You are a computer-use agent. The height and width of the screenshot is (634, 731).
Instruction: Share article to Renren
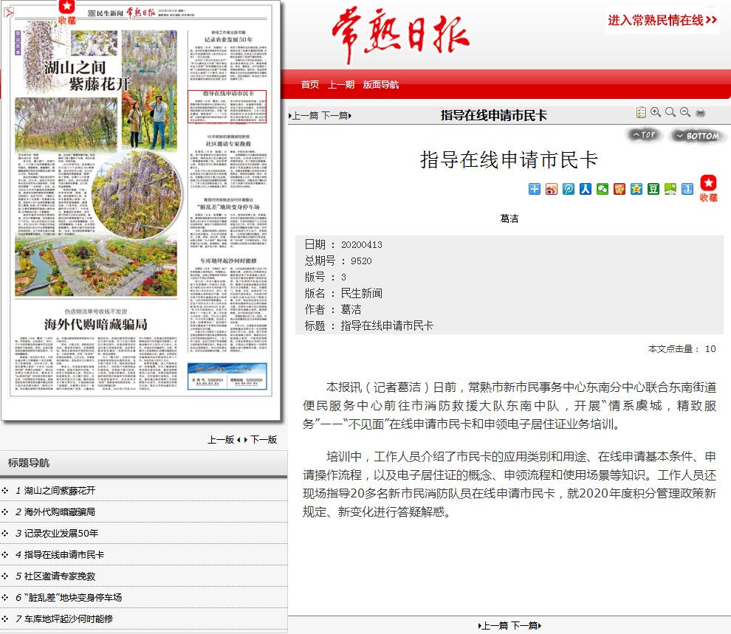[x=586, y=189]
